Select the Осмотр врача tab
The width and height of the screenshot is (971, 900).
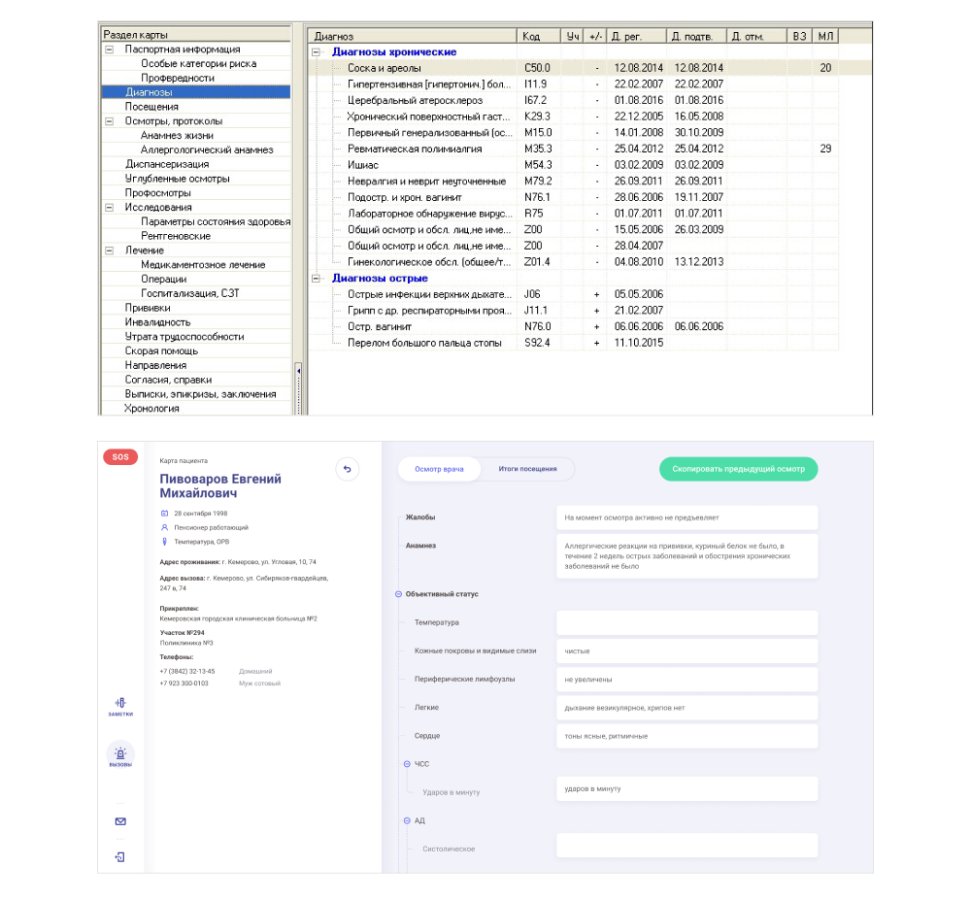click(x=439, y=469)
